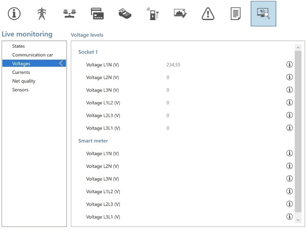
Task: Show info for Smart meter Voltage L3L1
Action: point(290,217)
